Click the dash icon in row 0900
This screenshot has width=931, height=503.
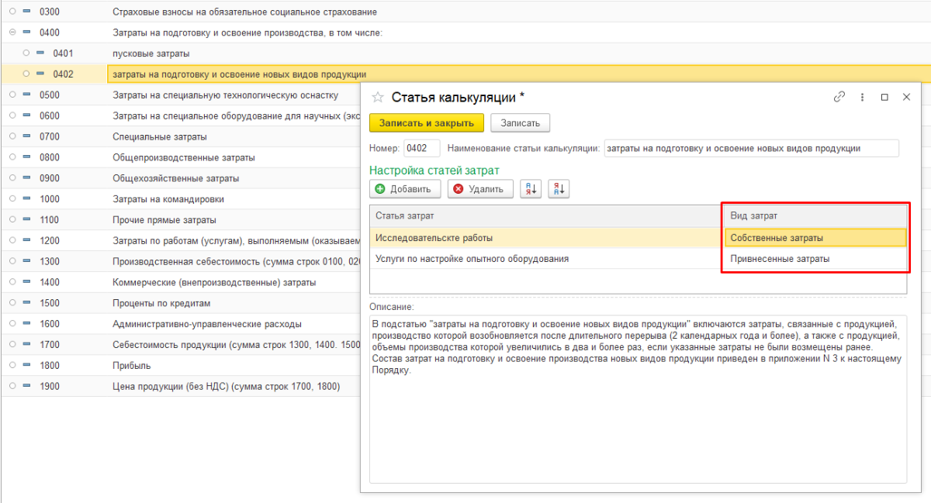tap(26, 178)
